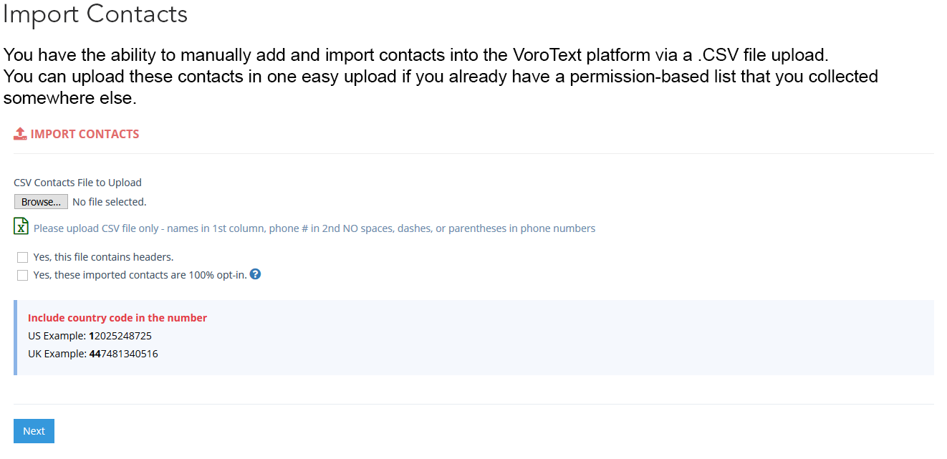947x459 pixels.
Task: Click 'Yes, these imported contacts are 100% opt-in' label
Action: click(x=140, y=275)
